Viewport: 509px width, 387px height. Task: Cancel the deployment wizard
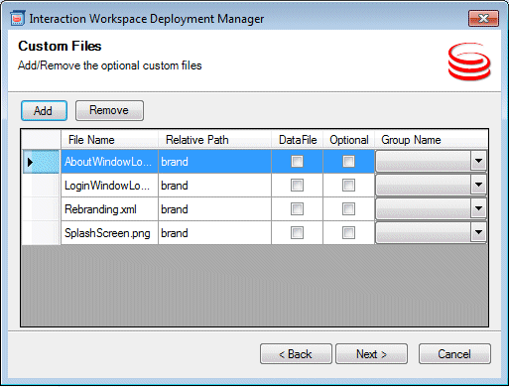(x=454, y=354)
